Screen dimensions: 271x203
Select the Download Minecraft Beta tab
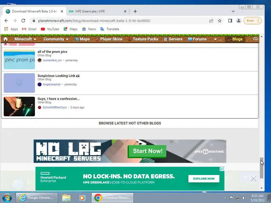click(34, 11)
